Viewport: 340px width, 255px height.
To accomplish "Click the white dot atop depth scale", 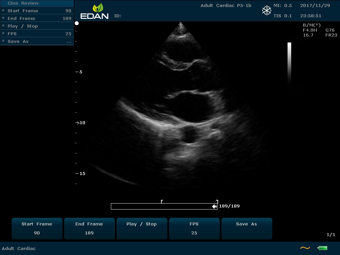I will point(77,23).
